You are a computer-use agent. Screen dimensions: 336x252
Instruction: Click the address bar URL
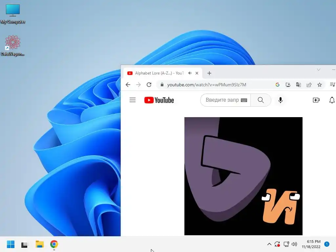[x=207, y=85]
